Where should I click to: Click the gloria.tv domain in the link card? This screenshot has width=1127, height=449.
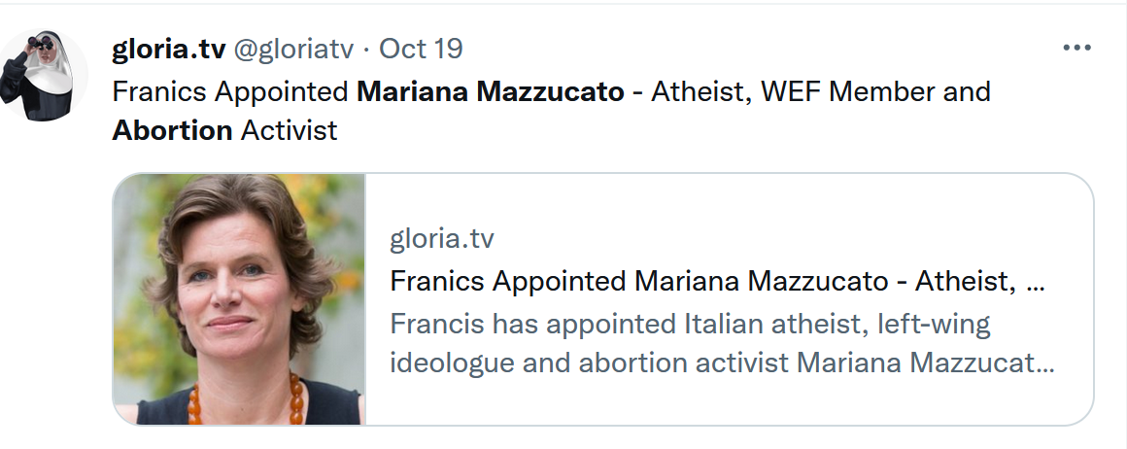tap(442, 239)
